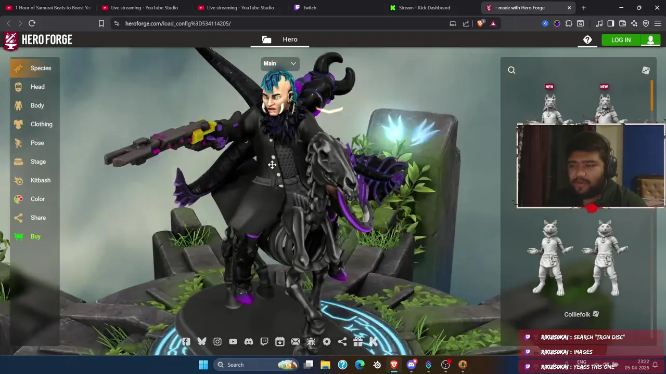Select the first NEW species thumbnail
This screenshot has height=374, width=666.
(550, 104)
